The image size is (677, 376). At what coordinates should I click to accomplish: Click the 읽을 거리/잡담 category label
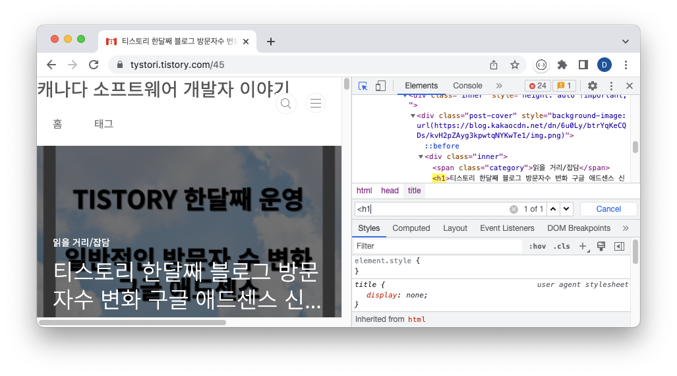click(x=81, y=243)
